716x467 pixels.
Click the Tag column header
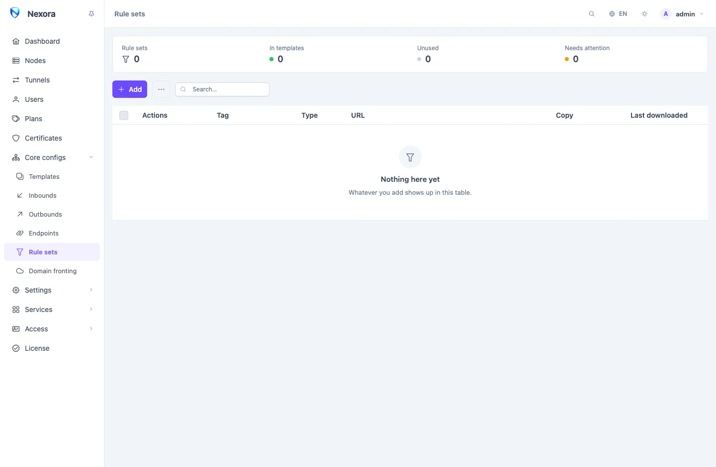pos(223,115)
